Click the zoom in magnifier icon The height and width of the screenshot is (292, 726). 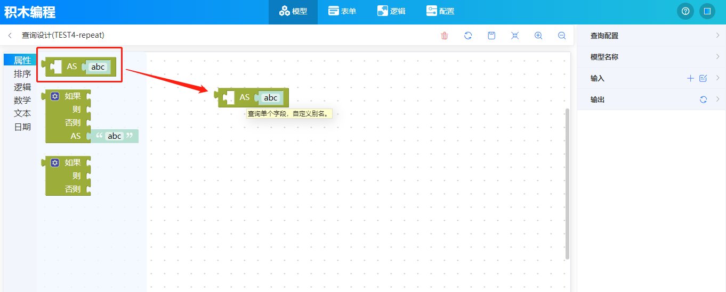(538, 36)
